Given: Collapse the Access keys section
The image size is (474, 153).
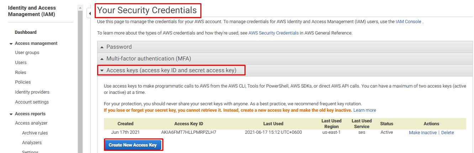Looking at the screenshot, I should point(171,70).
